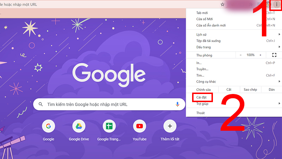Image resolution: width=282 pixels, height=159 pixels.
Task: Expand the Dấu trang submenu
Action: click(x=234, y=47)
